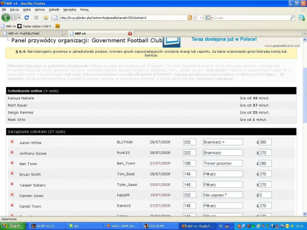307x230 pixels.
Task: Remove member Damien Jones with red X
Action: click(x=12, y=194)
